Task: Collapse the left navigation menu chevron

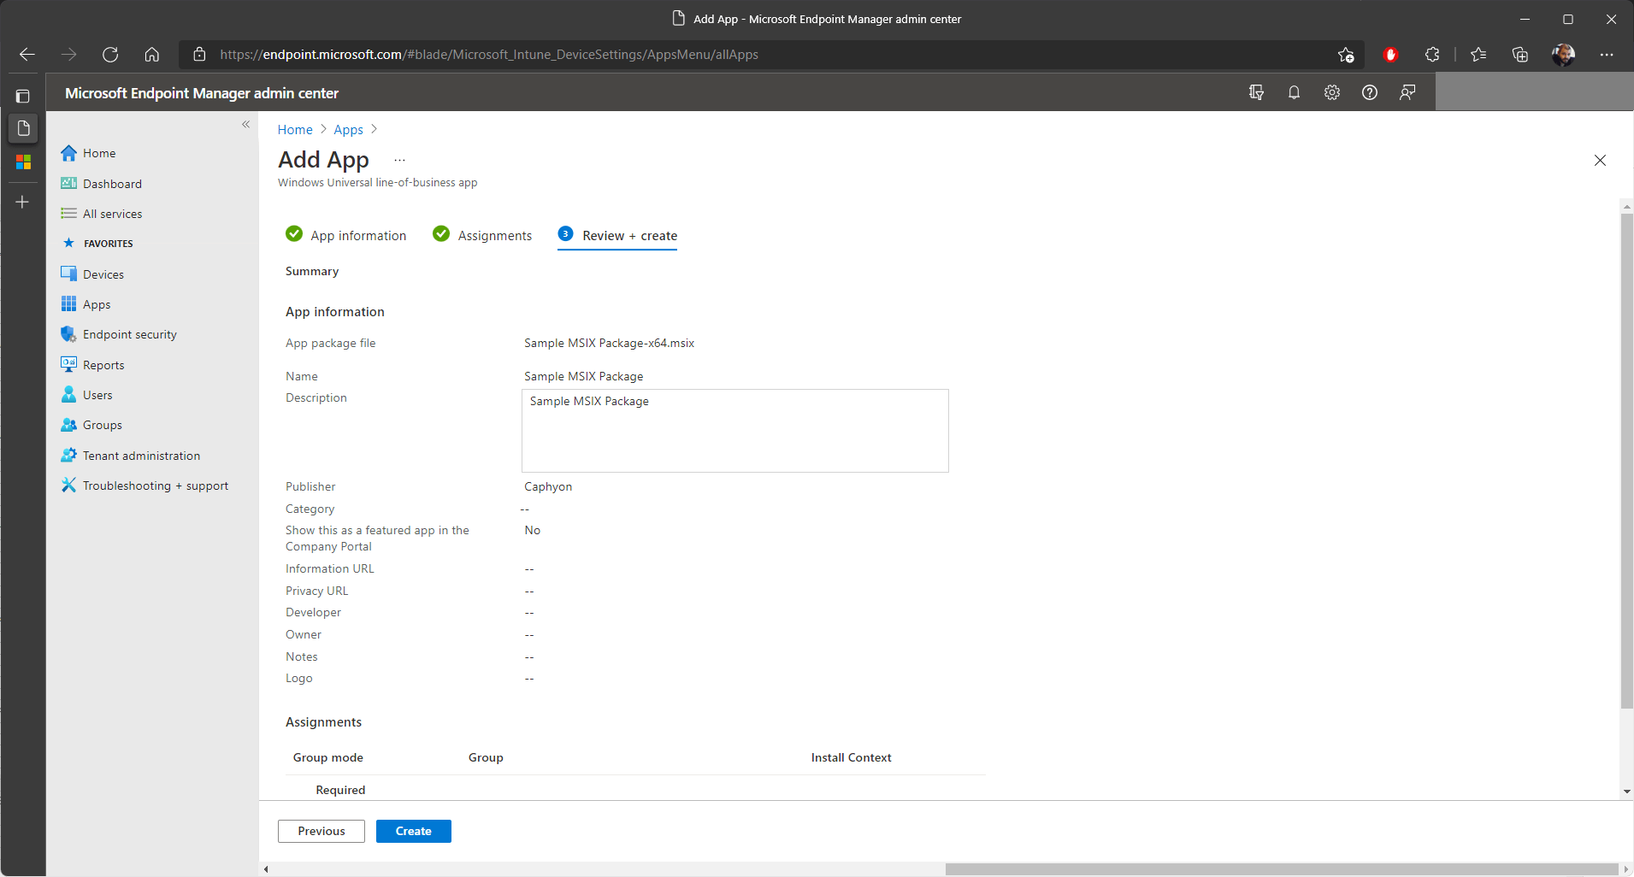Action: click(245, 124)
